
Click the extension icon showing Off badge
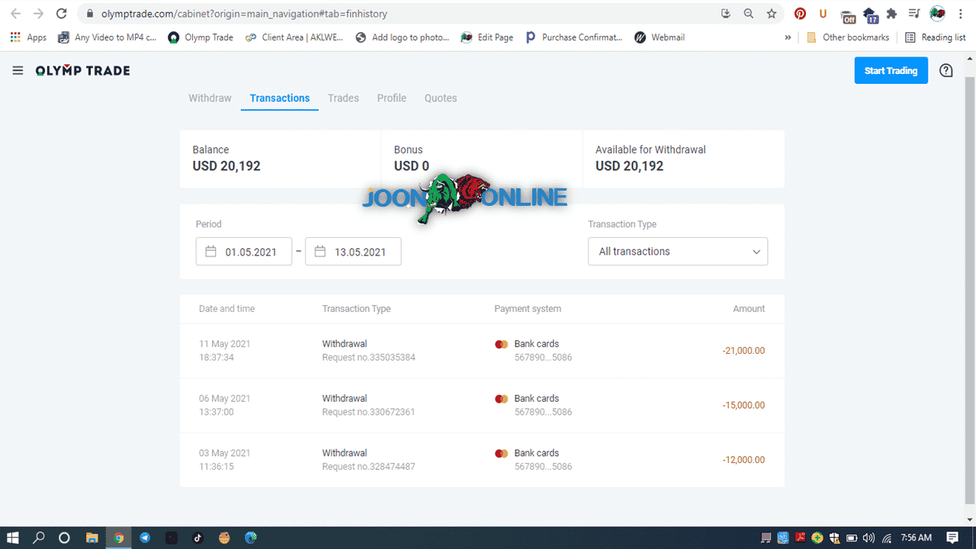tap(848, 15)
